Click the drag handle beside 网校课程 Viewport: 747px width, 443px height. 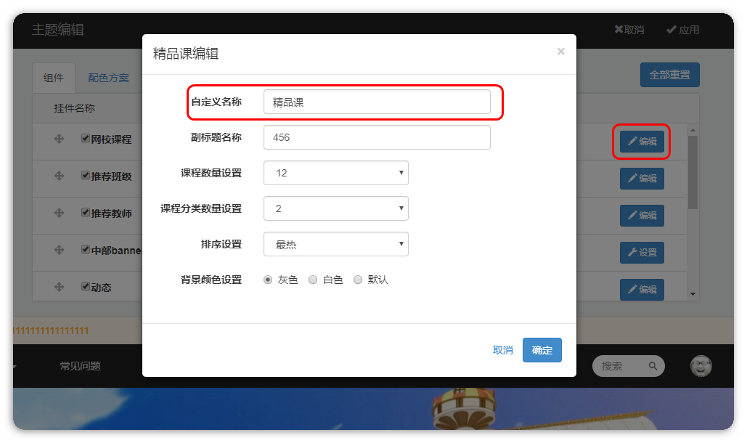click(60, 139)
